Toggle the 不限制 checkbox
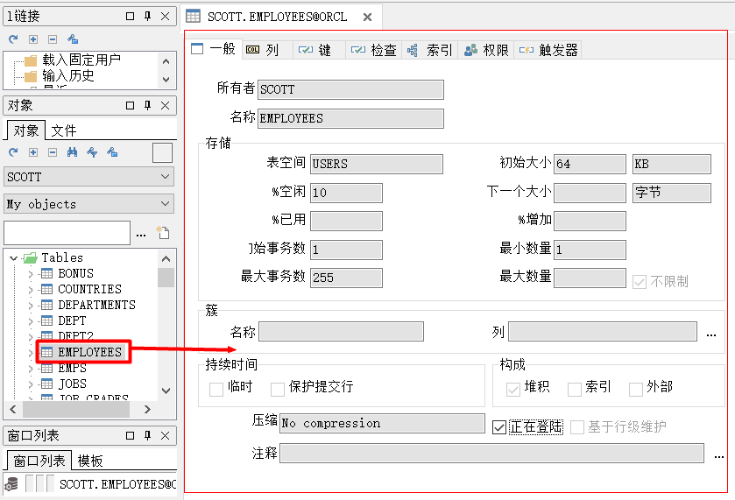Image resolution: width=735 pixels, height=500 pixels. click(640, 282)
